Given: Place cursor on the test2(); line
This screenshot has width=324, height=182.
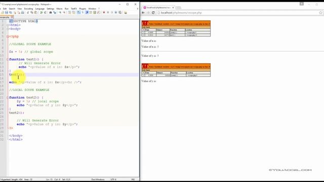Looking at the screenshot, I should coord(17,113).
